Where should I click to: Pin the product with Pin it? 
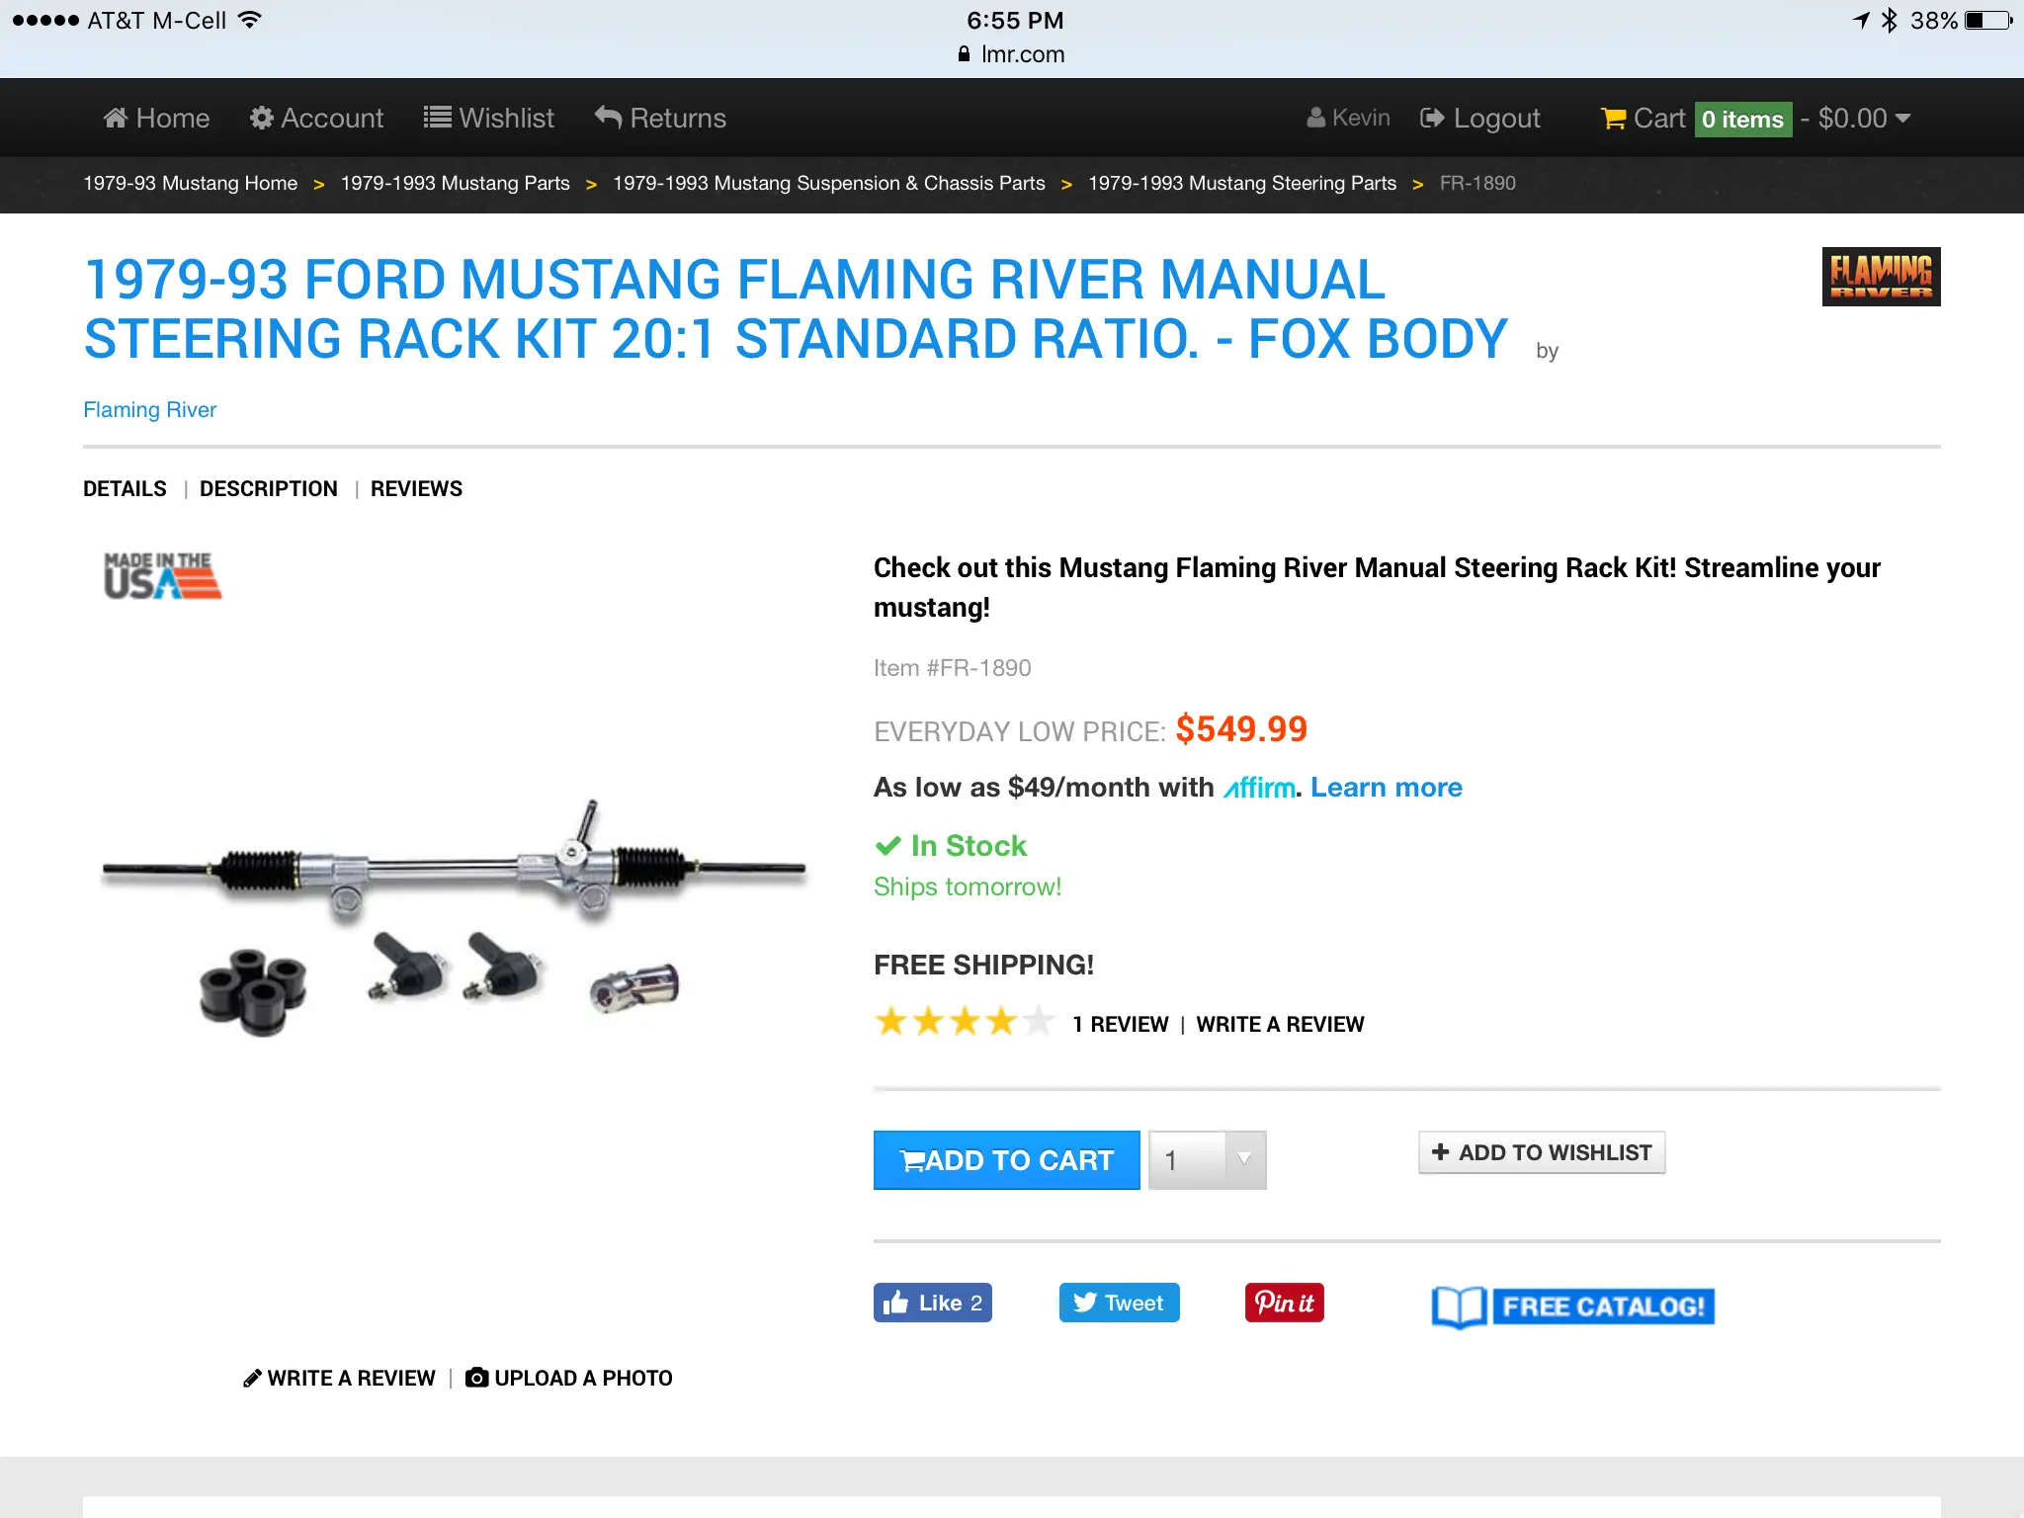pyautogui.click(x=1284, y=1303)
